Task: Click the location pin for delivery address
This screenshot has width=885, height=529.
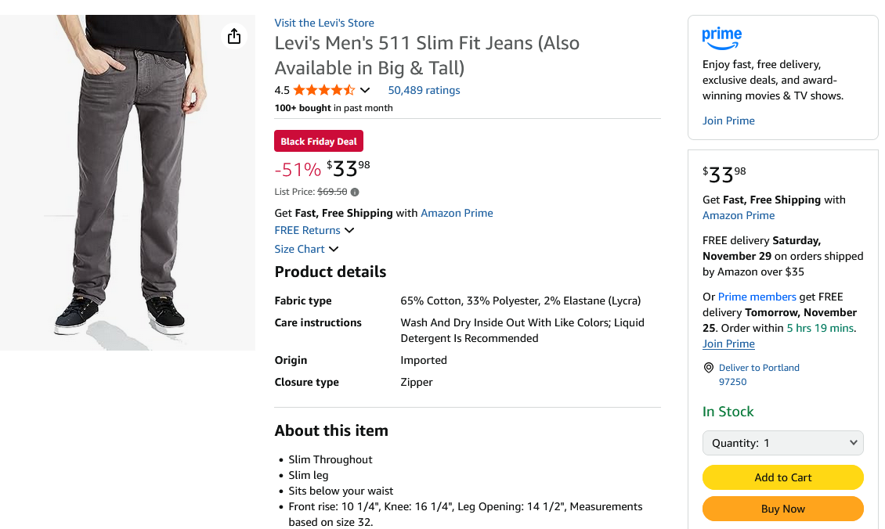Action: tap(707, 368)
